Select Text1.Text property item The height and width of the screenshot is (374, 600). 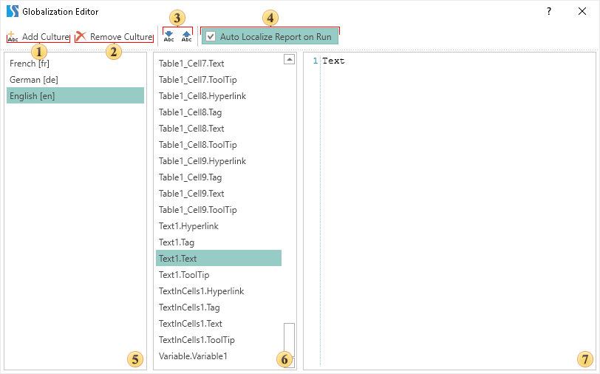click(x=178, y=259)
